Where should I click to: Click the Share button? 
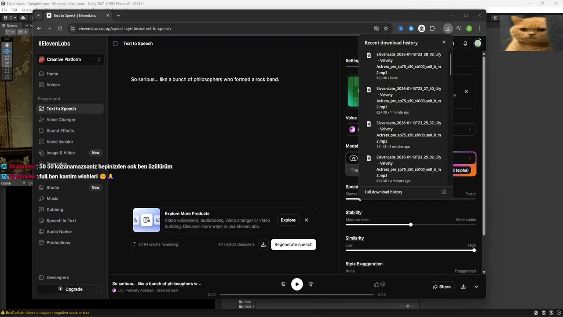tap(442, 287)
